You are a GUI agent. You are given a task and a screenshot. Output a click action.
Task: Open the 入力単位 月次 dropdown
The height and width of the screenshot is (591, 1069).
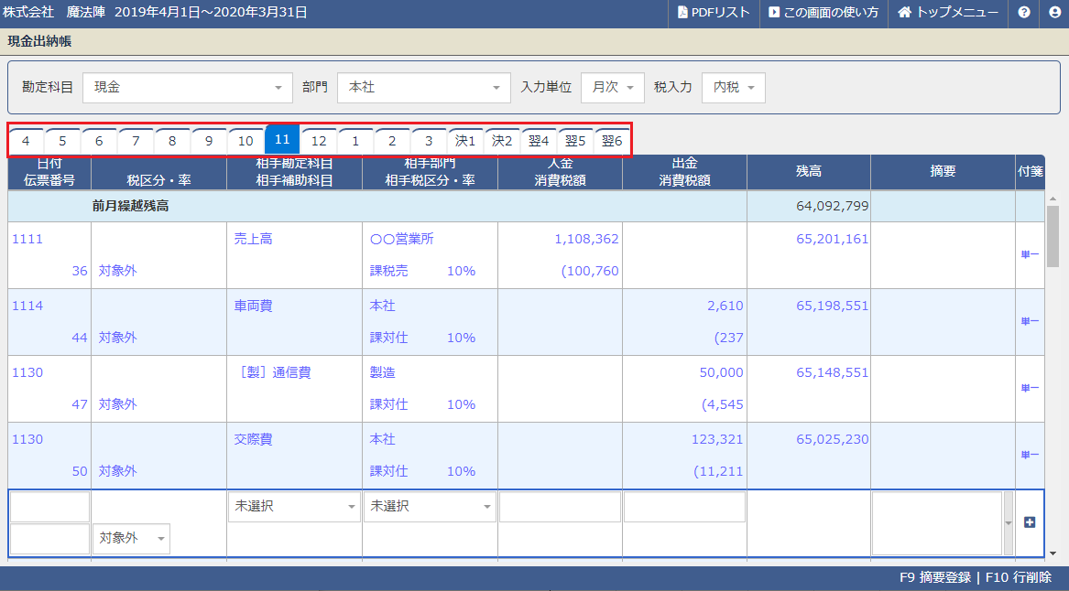612,88
